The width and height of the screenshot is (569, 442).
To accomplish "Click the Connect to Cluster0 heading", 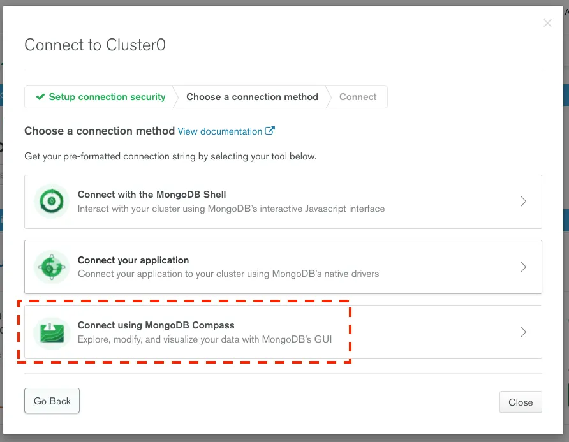I will coord(95,45).
